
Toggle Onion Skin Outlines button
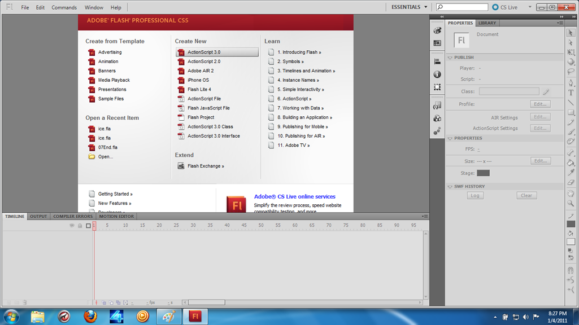point(111,302)
